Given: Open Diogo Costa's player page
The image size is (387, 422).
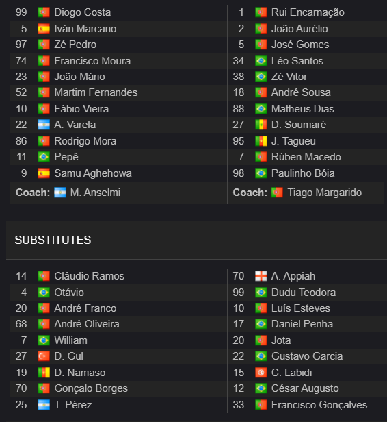Looking at the screenshot, I should (83, 12).
